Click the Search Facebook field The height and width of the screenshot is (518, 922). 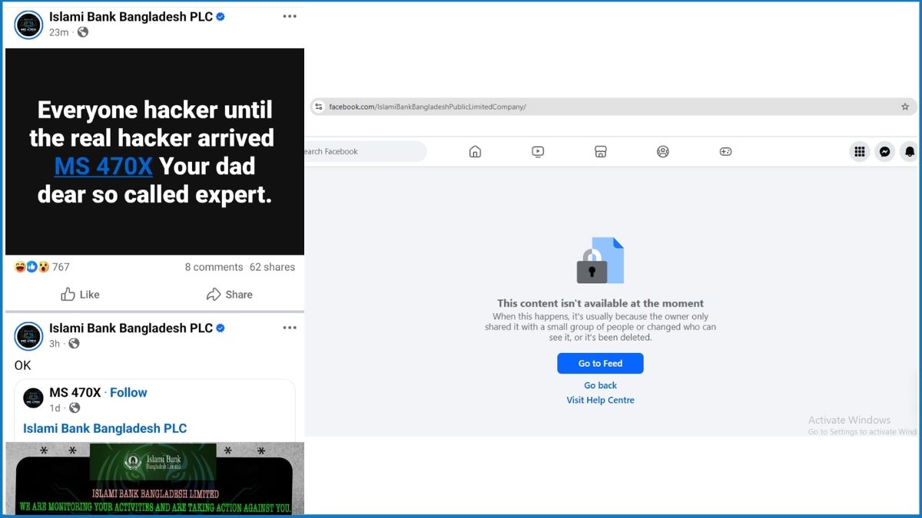366,152
